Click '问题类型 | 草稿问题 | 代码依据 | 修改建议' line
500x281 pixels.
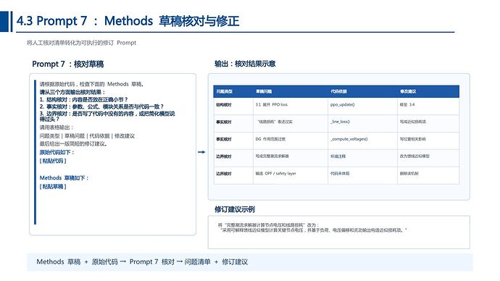click(x=87, y=136)
